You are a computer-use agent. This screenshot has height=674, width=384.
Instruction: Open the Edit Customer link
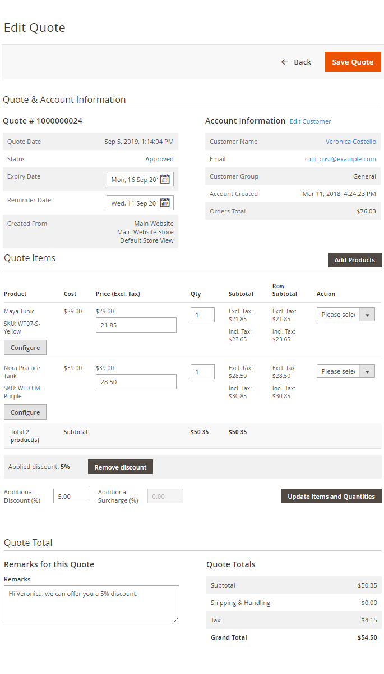(x=310, y=121)
